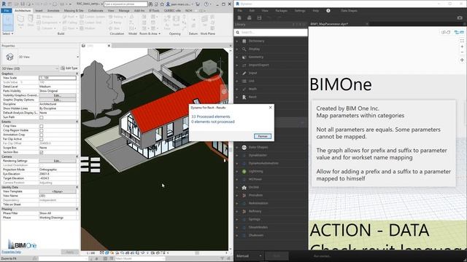The height and width of the screenshot is (262, 467).
Task: Toggle the Crop View checkbox
Action: (42, 126)
